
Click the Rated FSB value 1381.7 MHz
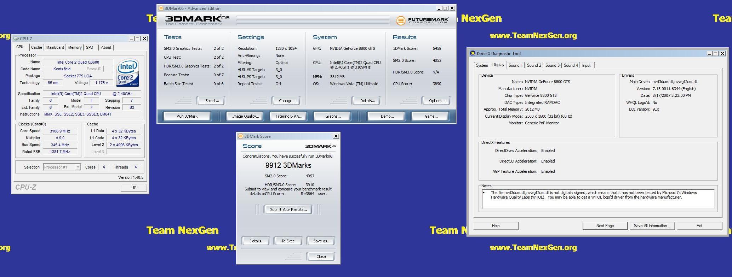click(60, 152)
